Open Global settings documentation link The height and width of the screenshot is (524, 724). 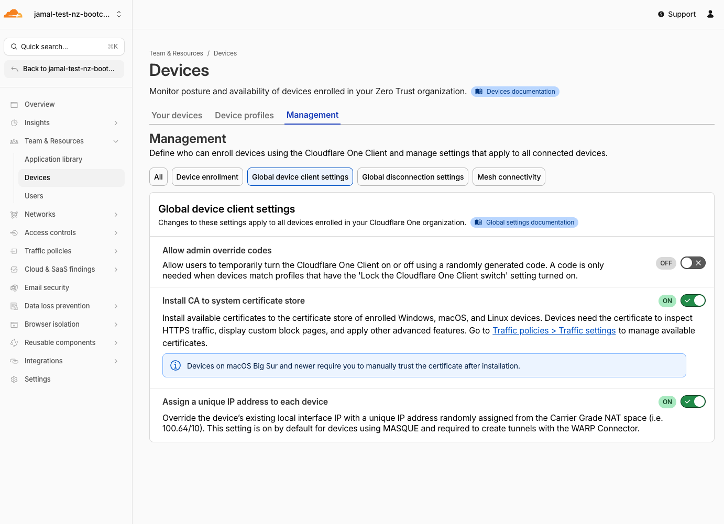point(524,222)
